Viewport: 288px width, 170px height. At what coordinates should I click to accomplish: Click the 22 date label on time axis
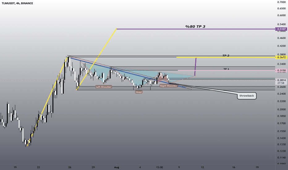coord(38,167)
